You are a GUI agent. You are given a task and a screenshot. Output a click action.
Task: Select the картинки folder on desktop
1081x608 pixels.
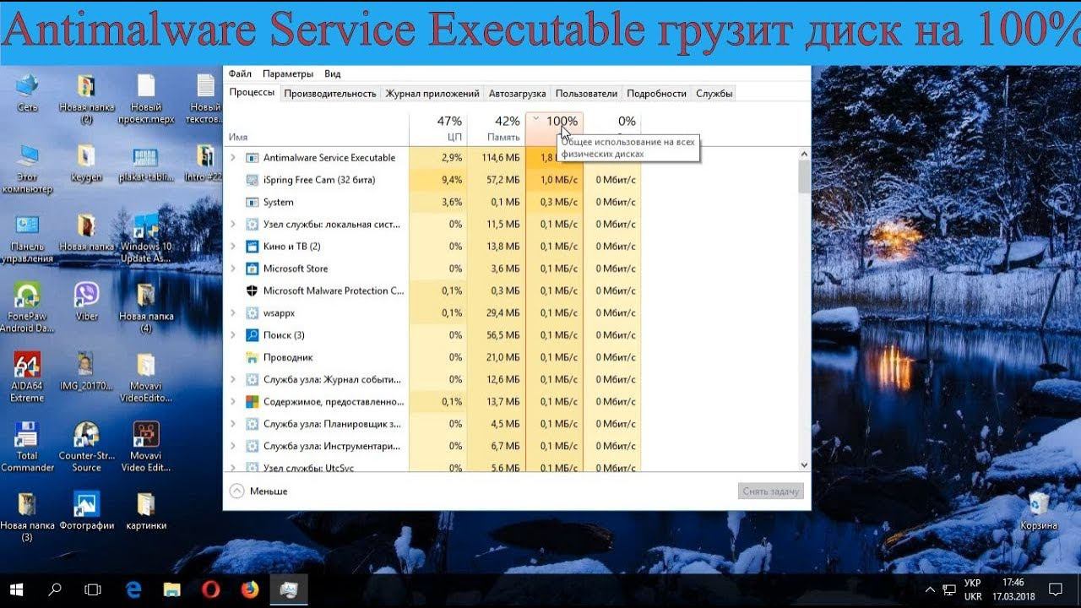click(x=145, y=510)
